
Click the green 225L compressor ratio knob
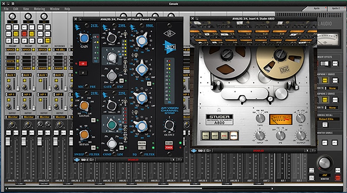click(112, 124)
